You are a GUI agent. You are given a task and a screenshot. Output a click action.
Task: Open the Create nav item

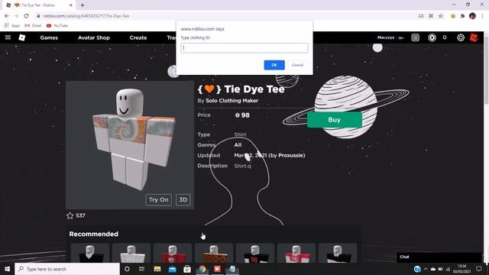[138, 37]
